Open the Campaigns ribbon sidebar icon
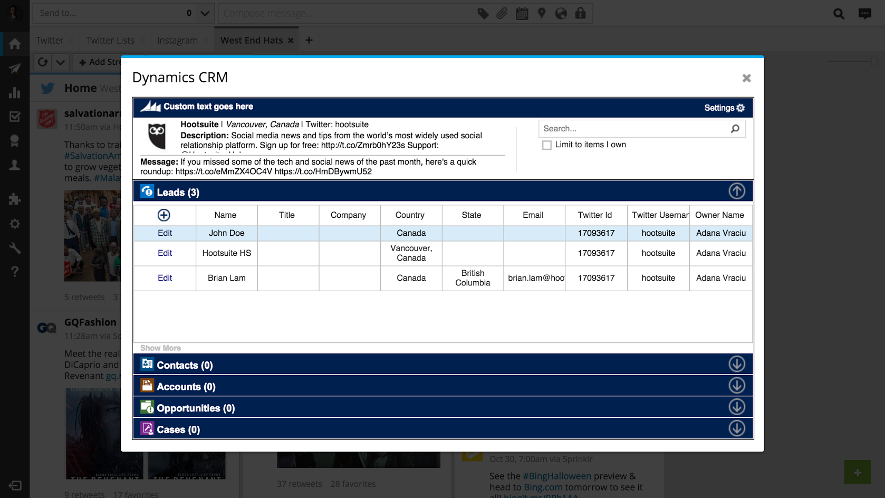The height and width of the screenshot is (498, 885). coord(15,141)
